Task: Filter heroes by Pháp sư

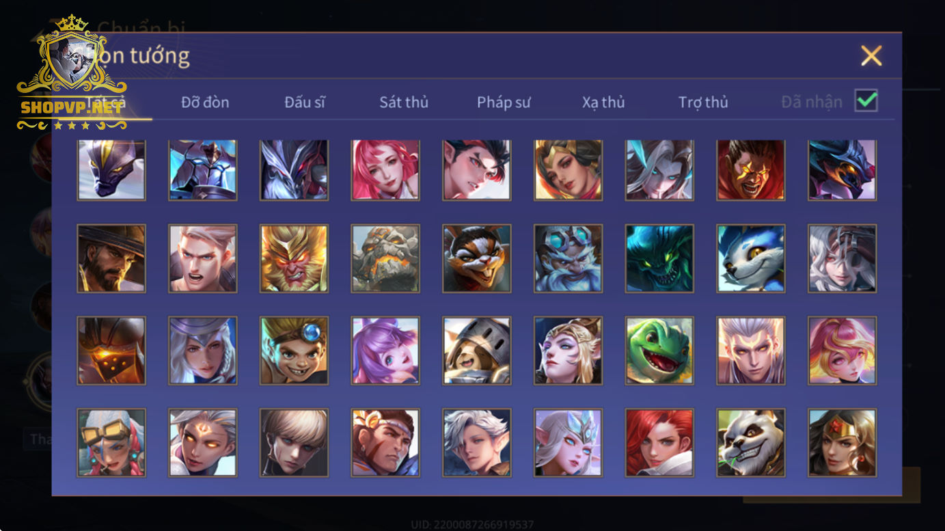Action: (x=504, y=103)
